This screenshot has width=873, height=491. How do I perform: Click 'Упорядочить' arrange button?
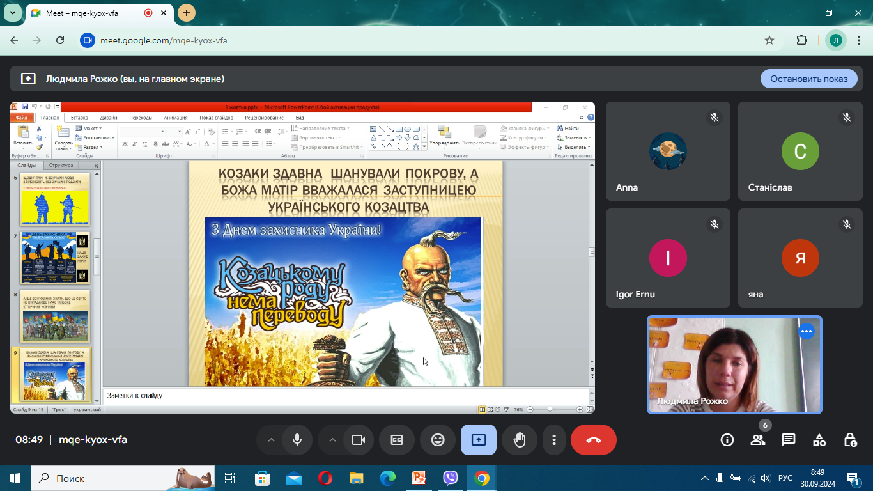tap(444, 136)
